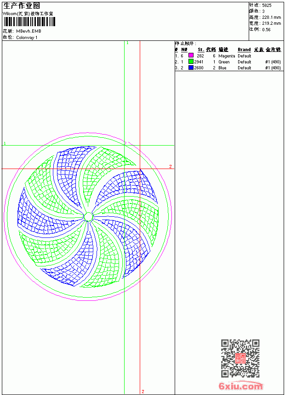Screen dimensions: 285x395
Task: Click the green guide label 1 on left
Action: click(5, 143)
